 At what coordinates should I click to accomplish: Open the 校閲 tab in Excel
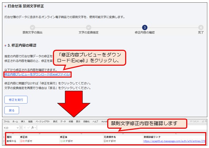71,122
